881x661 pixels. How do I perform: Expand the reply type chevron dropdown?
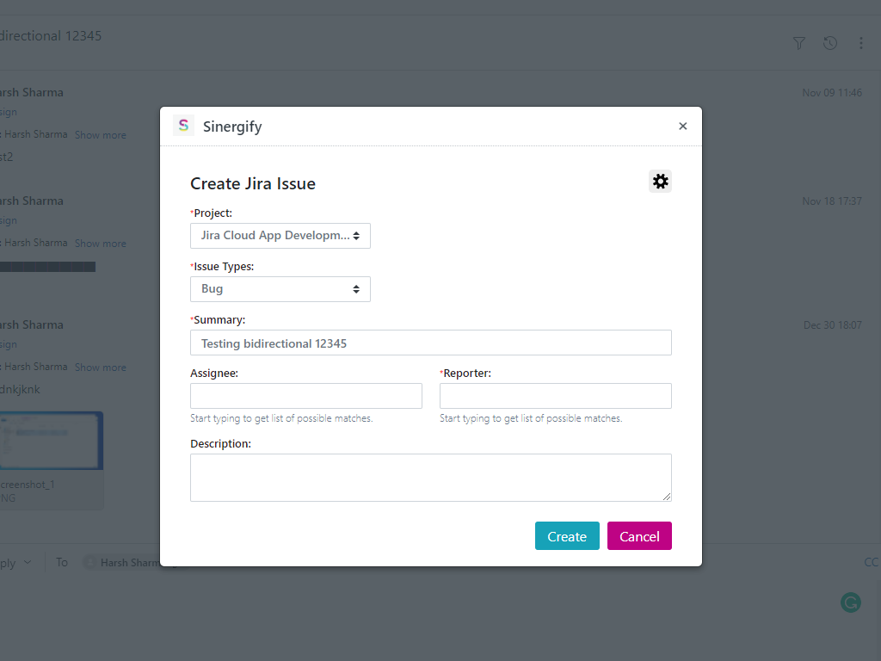28,562
